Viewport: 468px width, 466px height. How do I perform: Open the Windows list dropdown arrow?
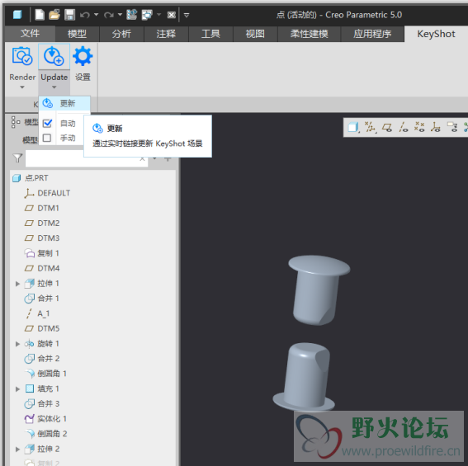tap(158, 15)
